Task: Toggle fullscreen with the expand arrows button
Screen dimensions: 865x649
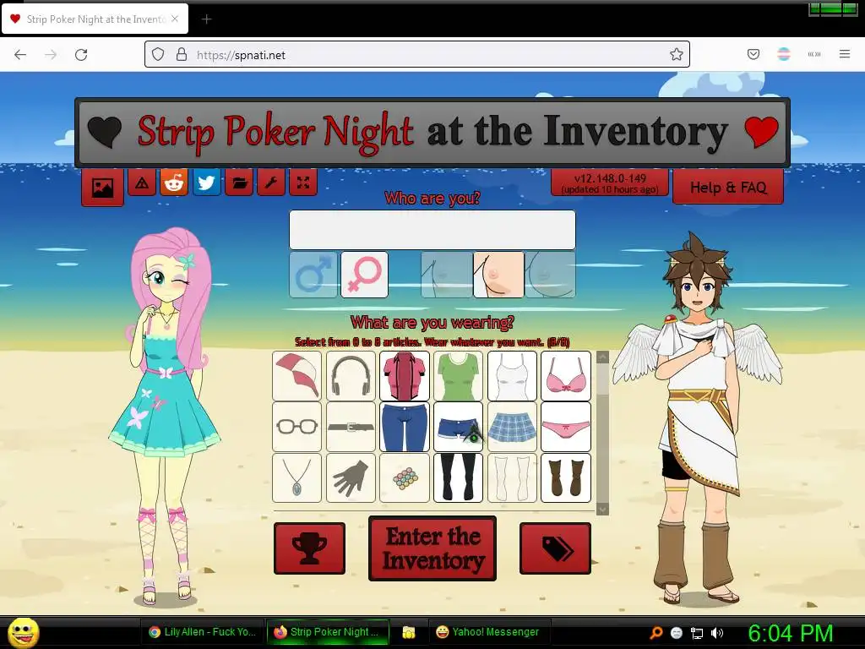Action: 303,183
